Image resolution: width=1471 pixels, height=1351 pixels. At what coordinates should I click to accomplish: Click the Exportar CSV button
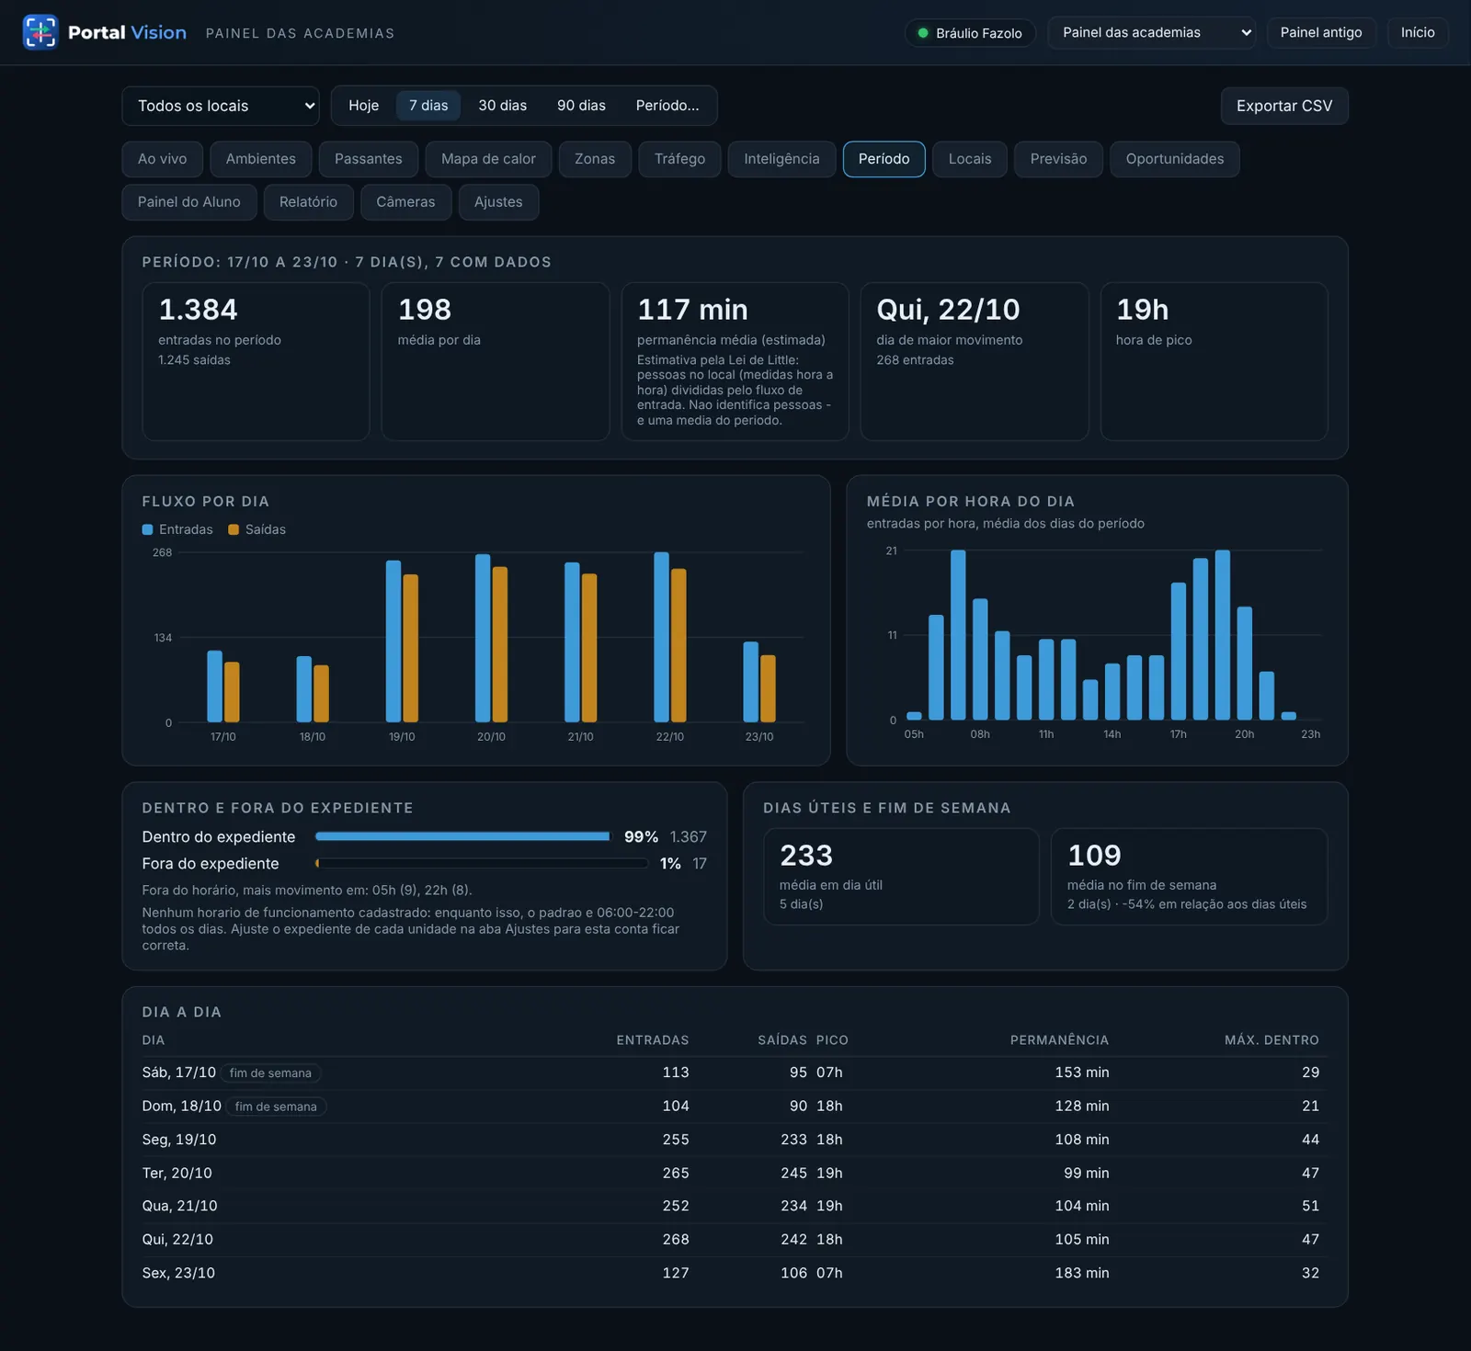(x=1284, y=106)
